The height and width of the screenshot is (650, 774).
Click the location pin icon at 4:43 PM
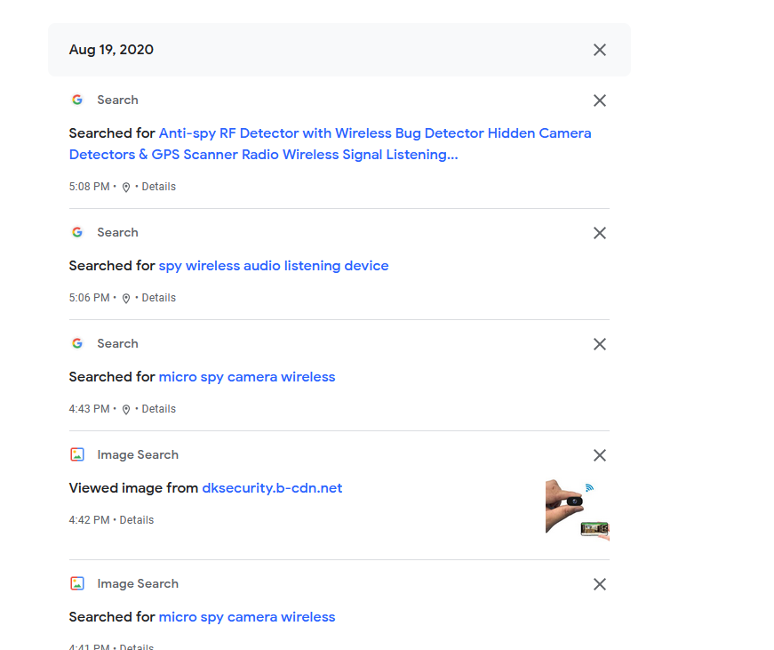126,410
